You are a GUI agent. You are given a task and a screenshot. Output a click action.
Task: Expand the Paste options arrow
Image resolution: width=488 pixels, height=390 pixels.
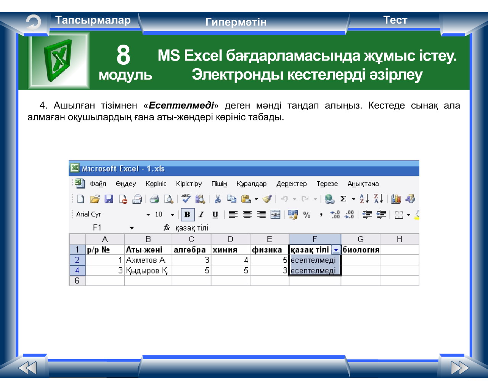[256, 199]
